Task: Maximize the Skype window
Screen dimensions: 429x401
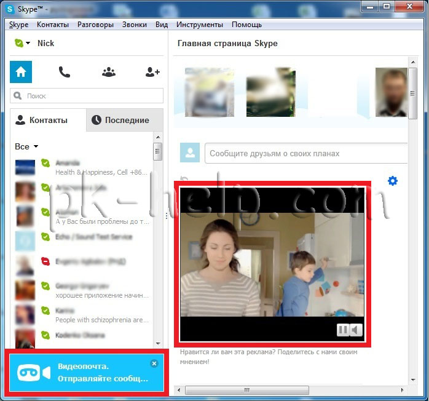Action: (x=387, y=7)
